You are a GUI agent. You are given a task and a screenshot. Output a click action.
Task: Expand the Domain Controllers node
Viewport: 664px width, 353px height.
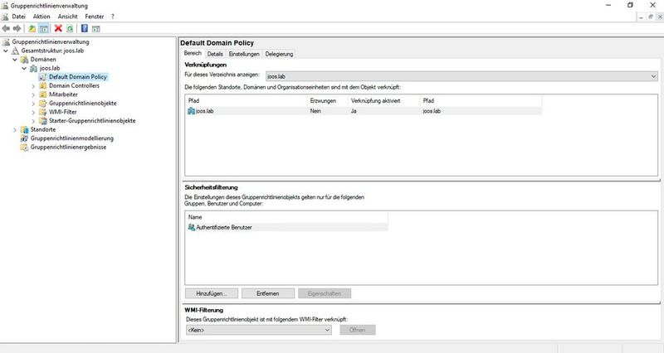(x=33, y=86)
